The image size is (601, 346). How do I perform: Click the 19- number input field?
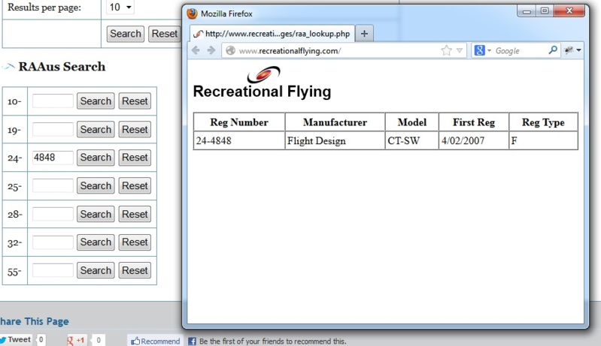[x=53, y=129]
